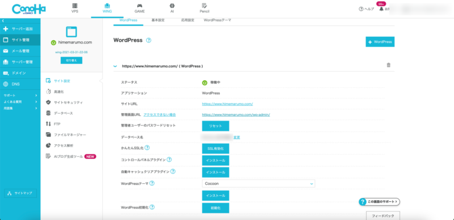Screen dimensions: 454x220
Task: Switch to the 基本設定 sub-tab
Action: pyautogui.click(x=158, y=20)
